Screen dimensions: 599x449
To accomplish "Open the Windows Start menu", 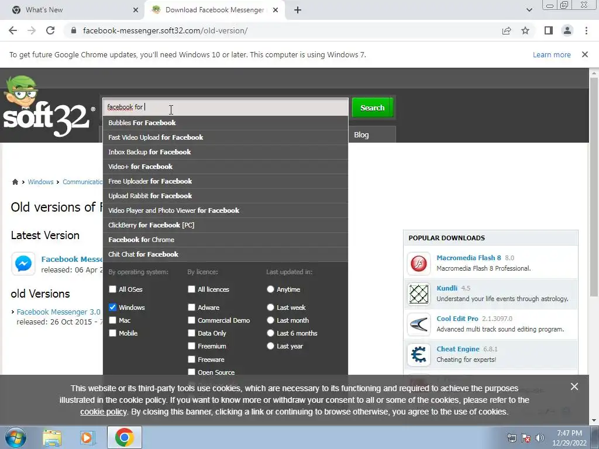I will point(16,437).
